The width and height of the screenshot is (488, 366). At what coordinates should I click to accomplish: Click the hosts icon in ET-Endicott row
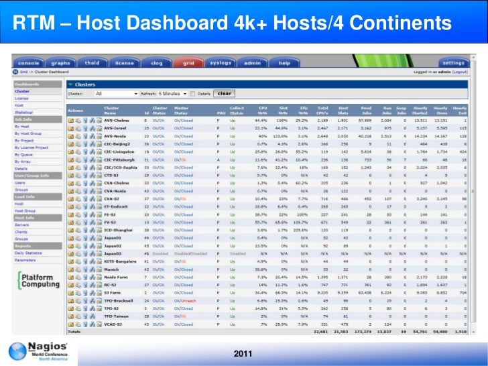coord(78,206)
